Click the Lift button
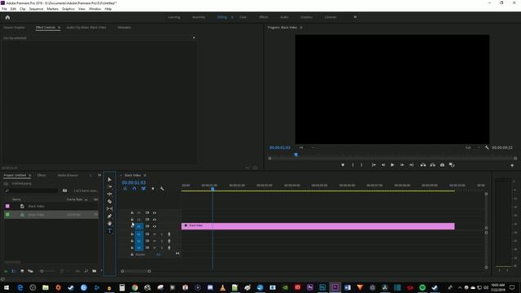 point(423,164)
